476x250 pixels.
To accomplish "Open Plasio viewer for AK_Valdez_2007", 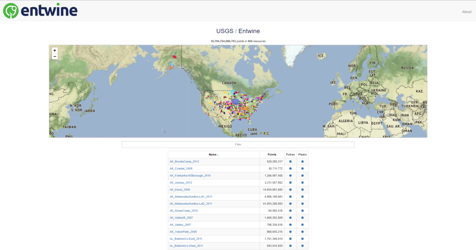I will [x=302, y=224].
